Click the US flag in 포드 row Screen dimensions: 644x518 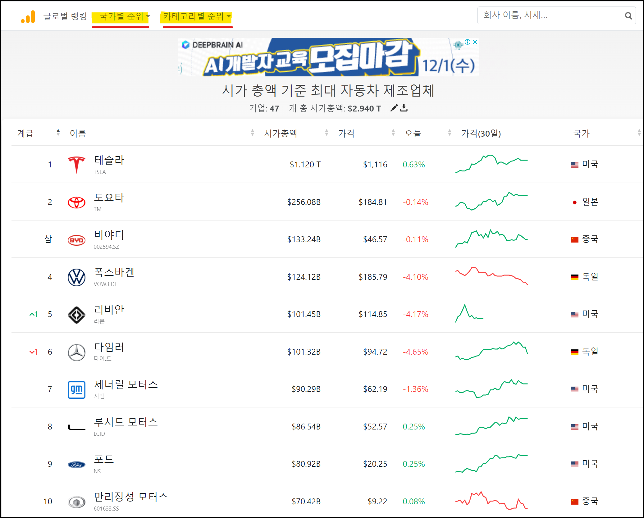575,464
